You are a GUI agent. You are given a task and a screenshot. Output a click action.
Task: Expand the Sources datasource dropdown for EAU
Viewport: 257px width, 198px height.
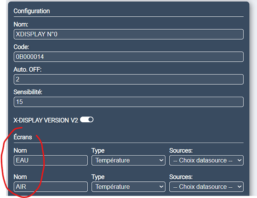tap(206, 160)
